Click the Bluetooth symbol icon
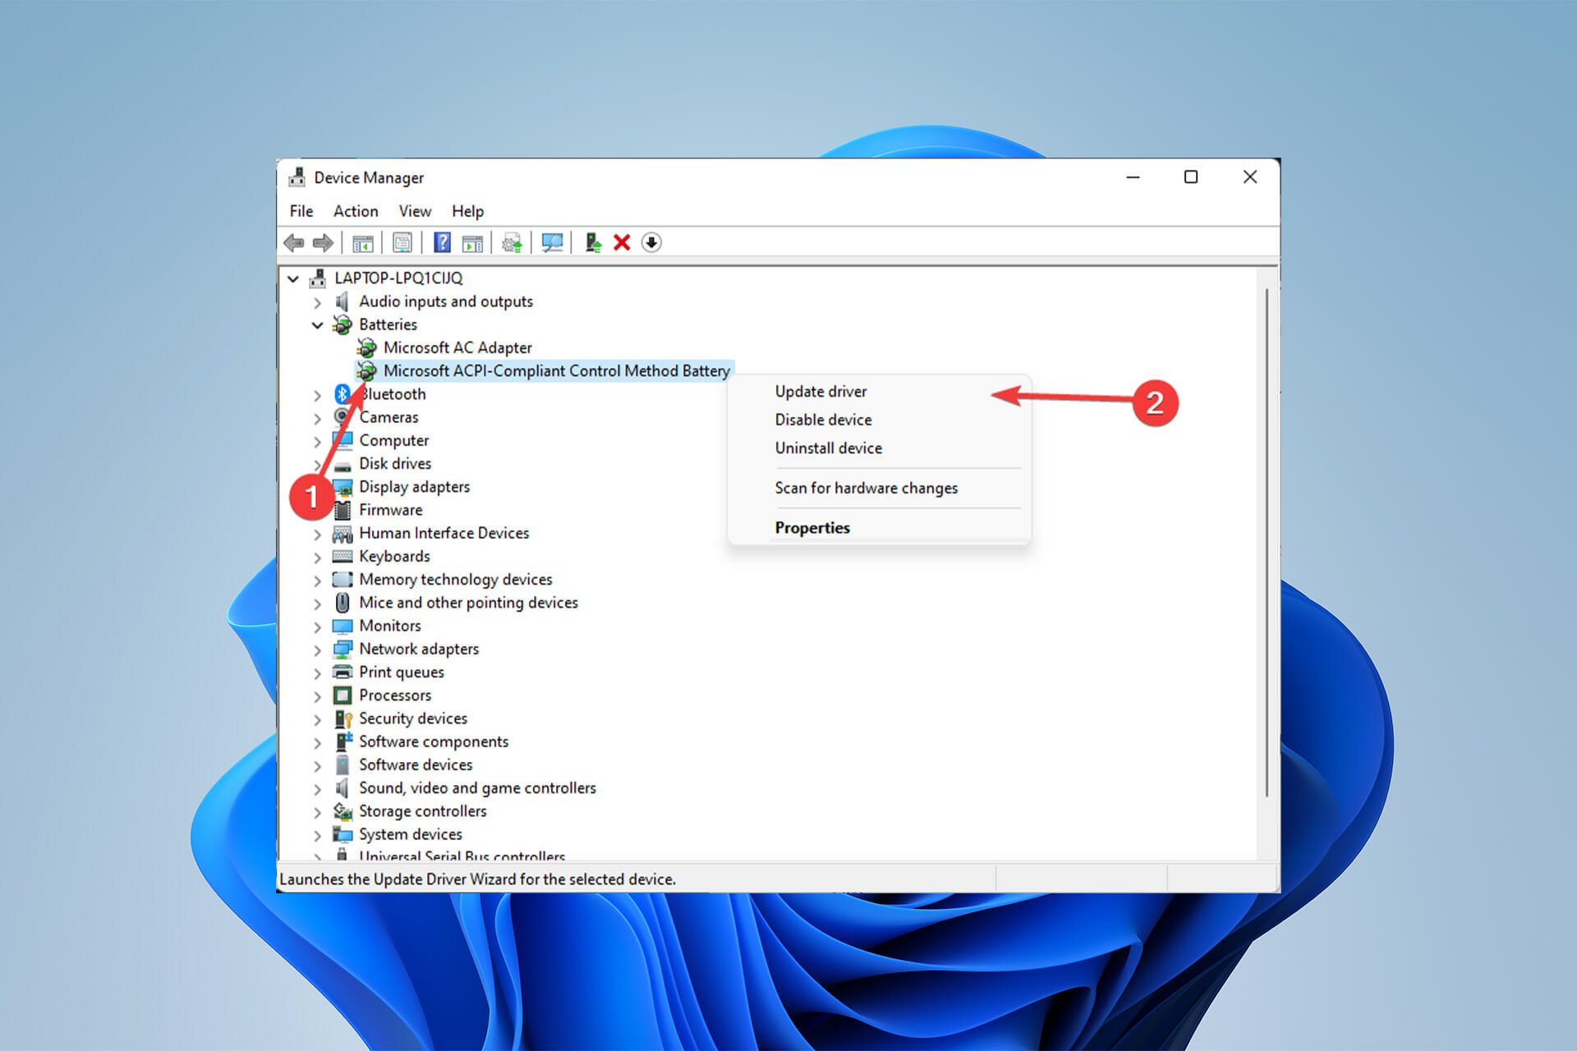Screen dimensions: 1577x1051 (x=343, y=394)
